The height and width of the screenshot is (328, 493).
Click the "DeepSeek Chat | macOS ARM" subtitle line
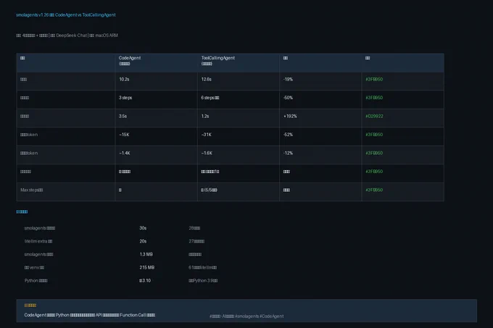pyautogui.click(x=67, y=35)
